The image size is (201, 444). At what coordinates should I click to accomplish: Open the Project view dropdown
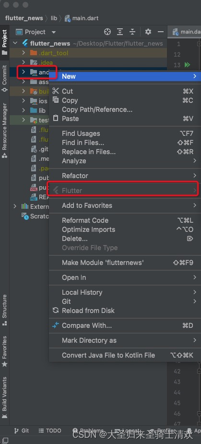(x=35, y=32)
